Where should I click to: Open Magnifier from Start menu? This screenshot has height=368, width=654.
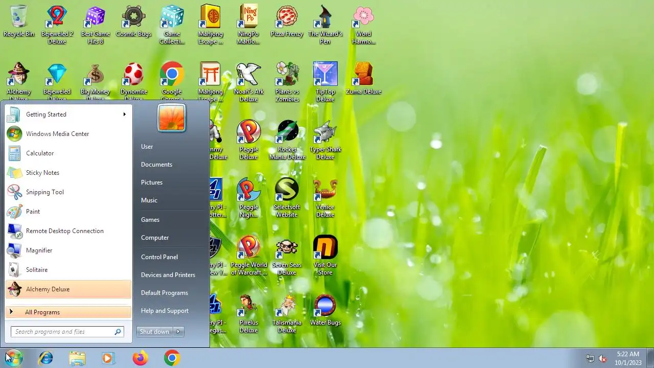click(x=68, y=250)
